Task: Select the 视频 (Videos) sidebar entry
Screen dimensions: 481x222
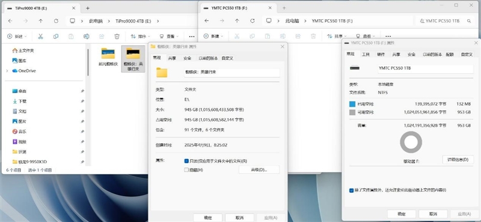Action: (x=19, y=142)
